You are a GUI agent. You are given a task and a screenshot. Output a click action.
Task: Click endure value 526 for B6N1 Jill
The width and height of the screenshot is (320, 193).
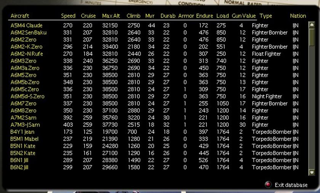(x=203, y=160)
